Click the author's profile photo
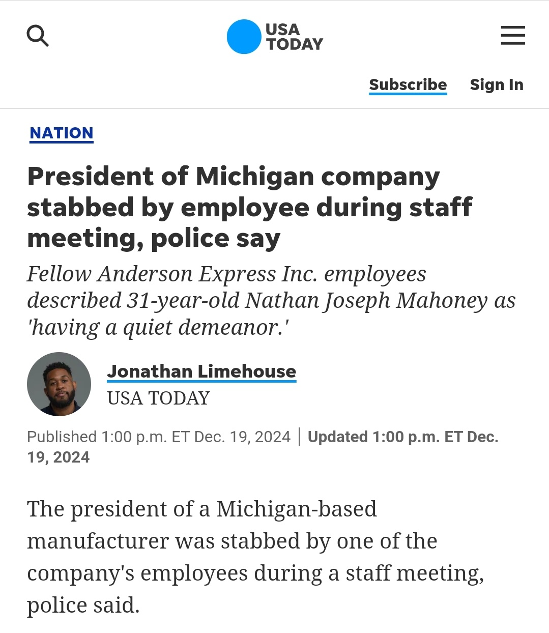The width and height of the screenshot is (549, 633). point(59,384)
